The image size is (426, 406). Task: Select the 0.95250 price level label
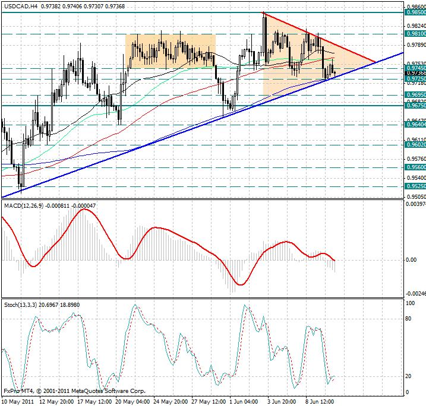coord(414,186)
